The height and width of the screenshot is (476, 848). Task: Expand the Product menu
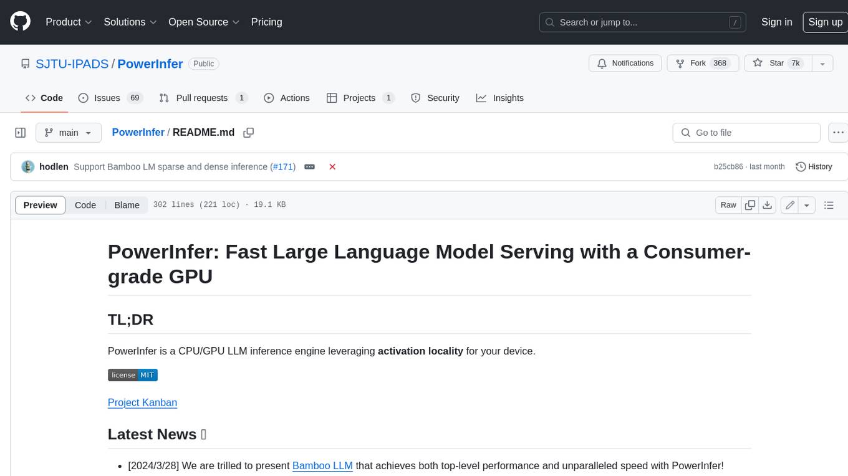tap(69, 22)
